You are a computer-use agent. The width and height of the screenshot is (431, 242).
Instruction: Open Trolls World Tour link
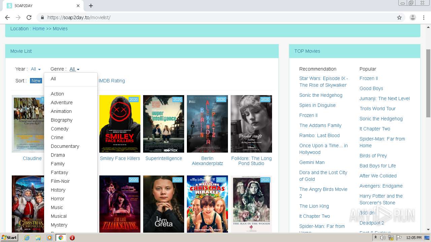click(x=377, y=109)
